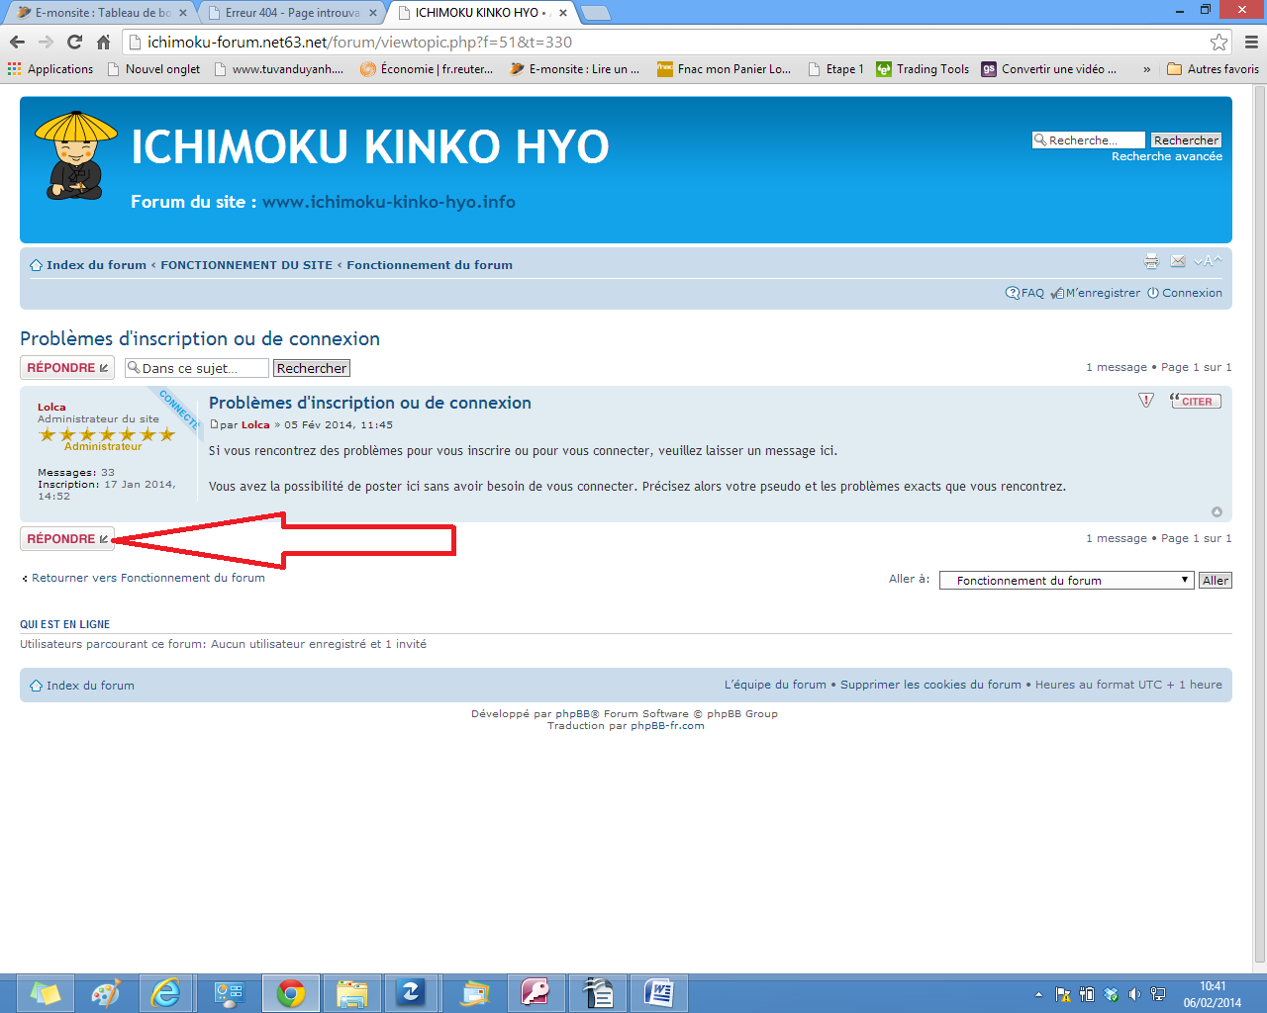Click the change font size icon
This screenshot has width=1267, height=1013.
click(x=1208, y=261)
